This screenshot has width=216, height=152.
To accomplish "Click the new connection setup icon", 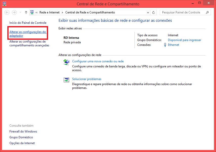I will [x=66, y=62].
